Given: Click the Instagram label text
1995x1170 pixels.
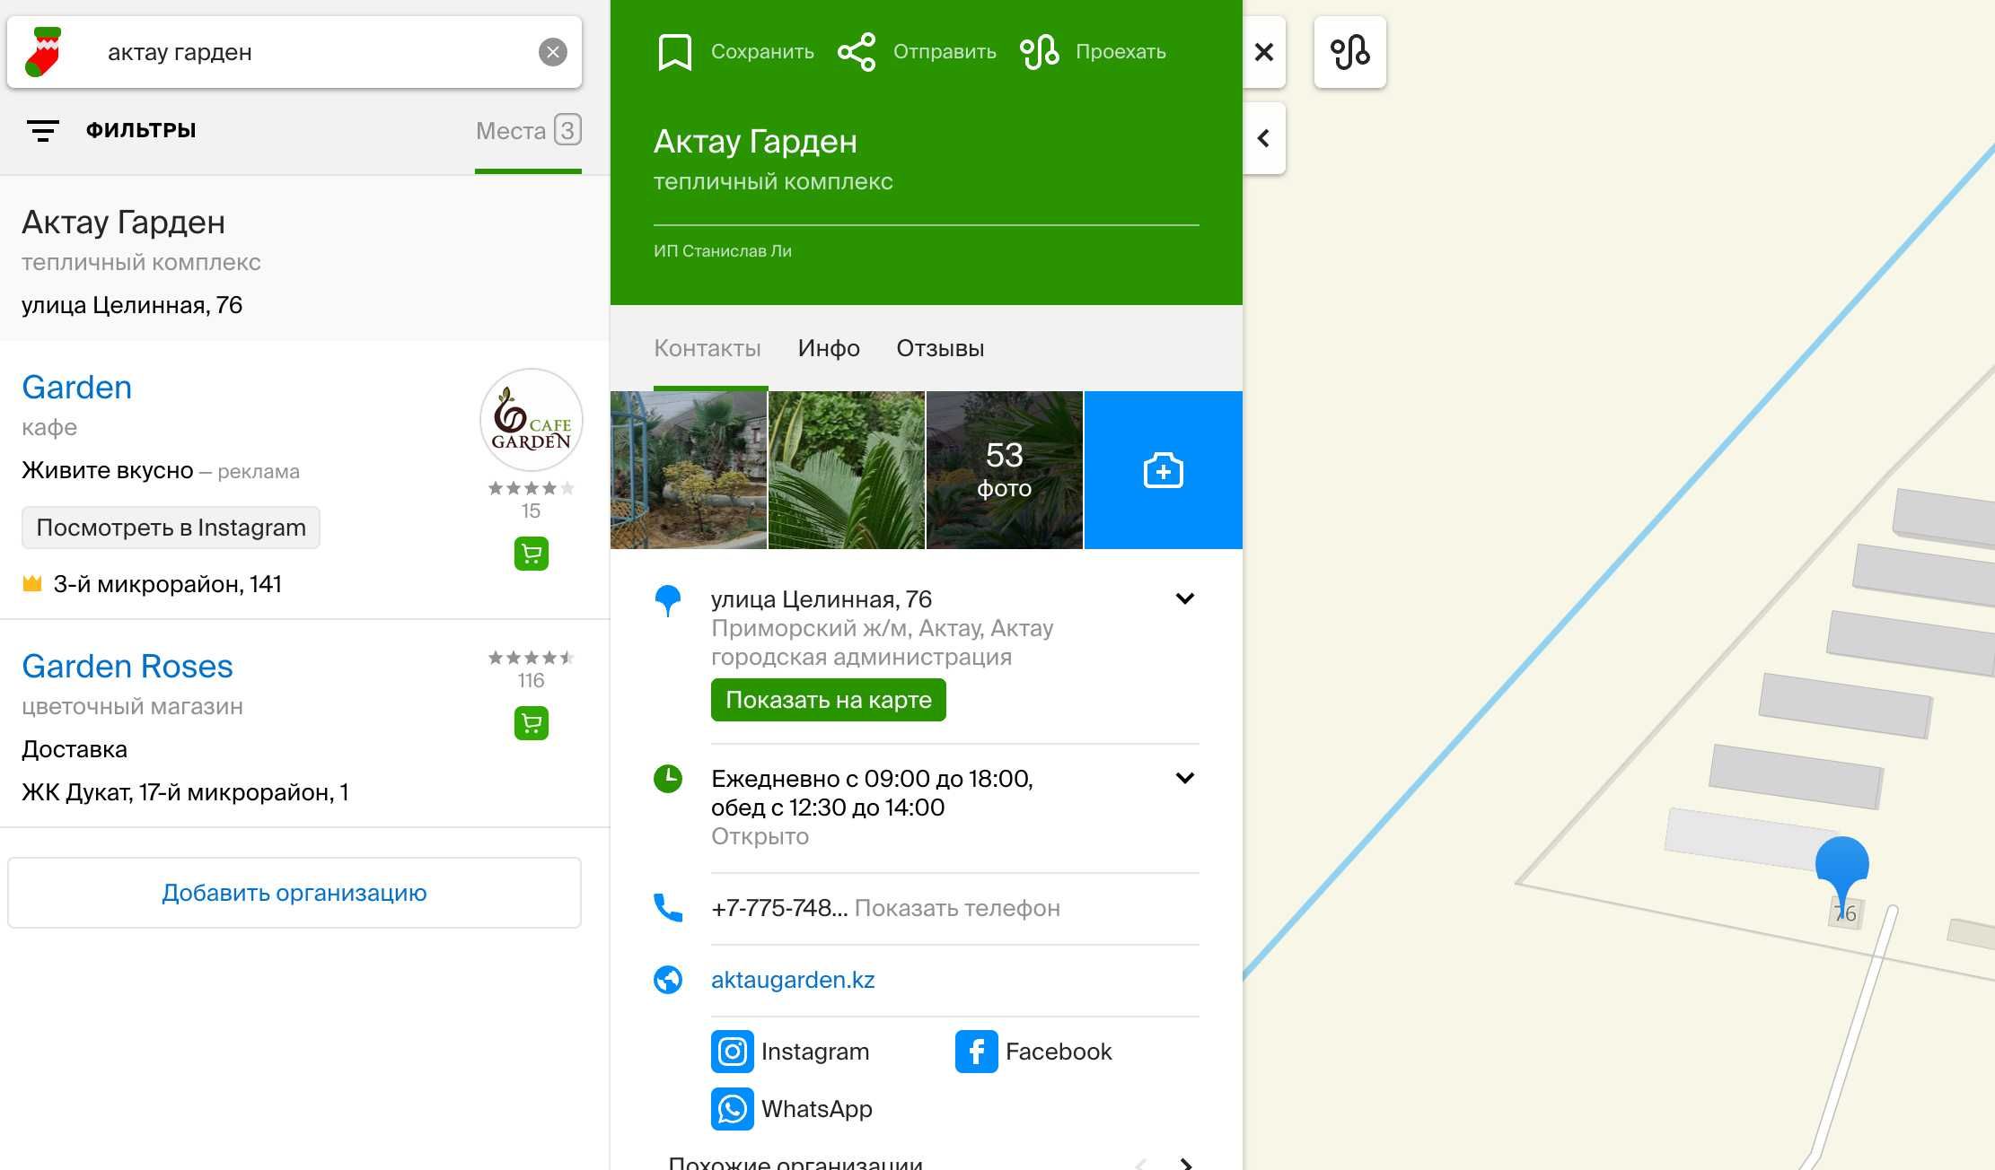Looking at the screenshot, I should click(x=815, y=1052).
